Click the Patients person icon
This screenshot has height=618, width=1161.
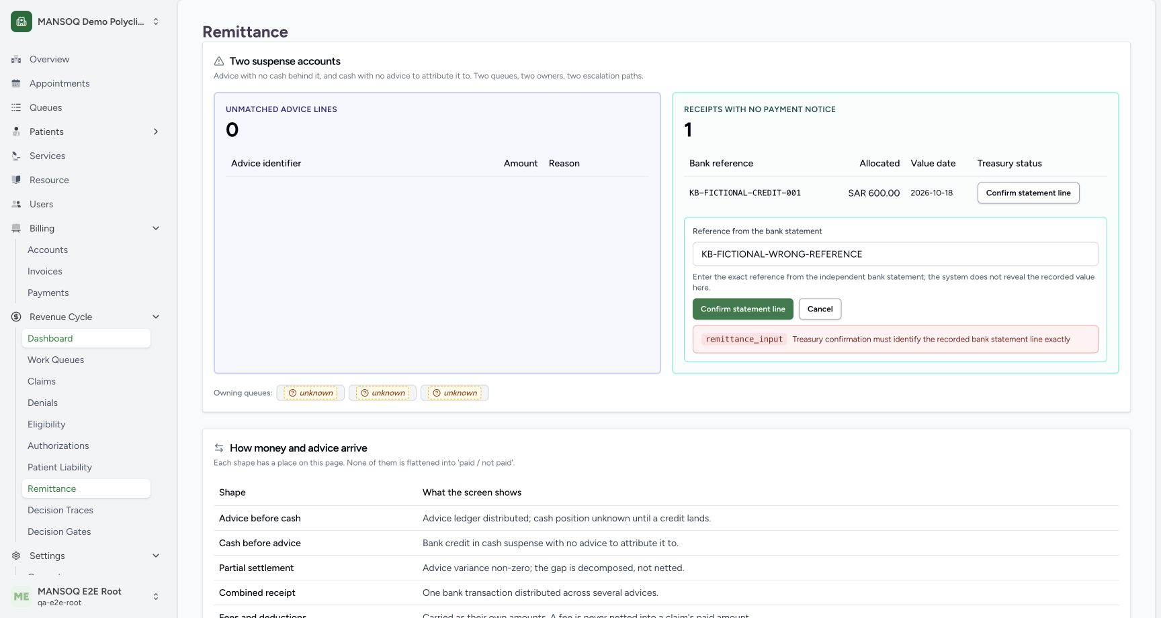[x=16, y=132]
